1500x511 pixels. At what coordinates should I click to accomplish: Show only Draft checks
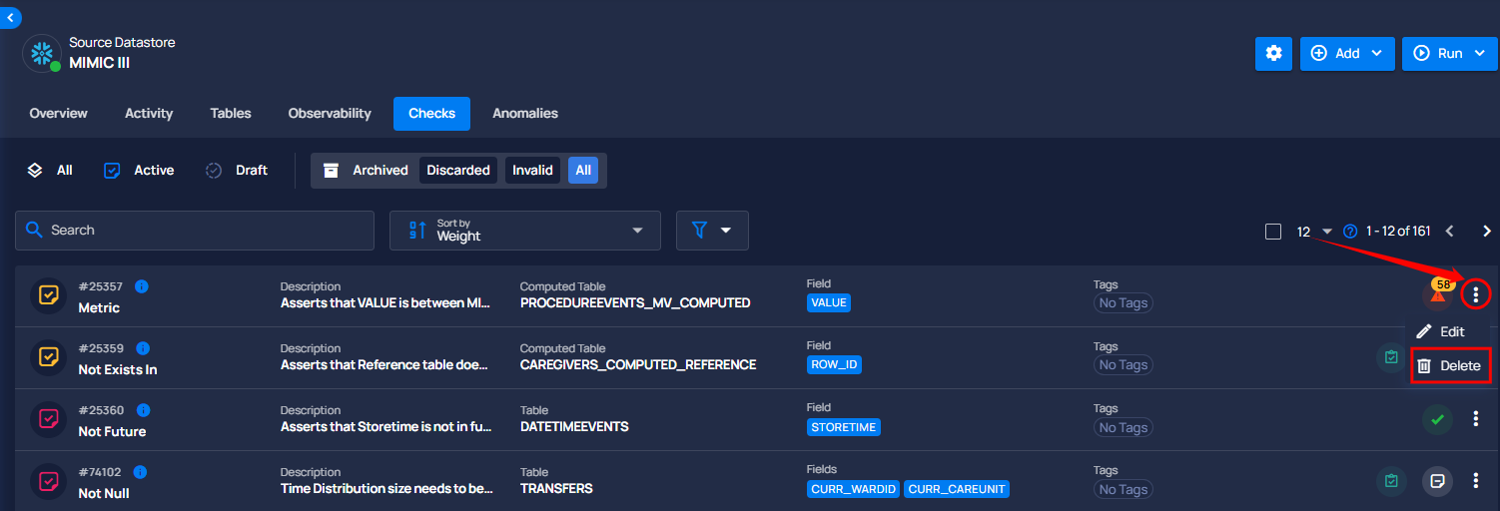237,171
